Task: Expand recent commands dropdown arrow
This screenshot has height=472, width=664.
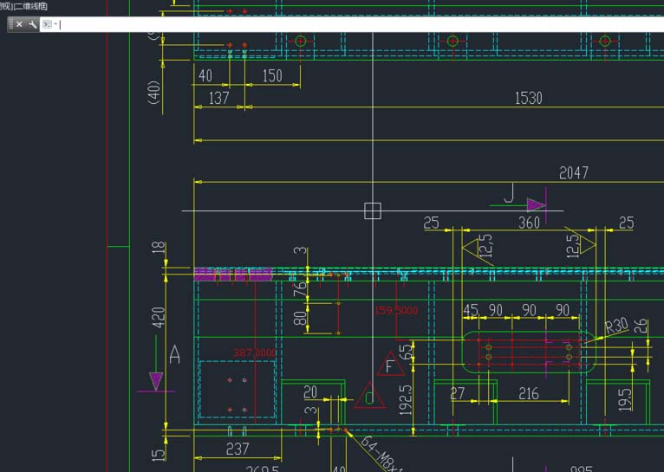Action: pyautogui.click(x=55, y=24)
